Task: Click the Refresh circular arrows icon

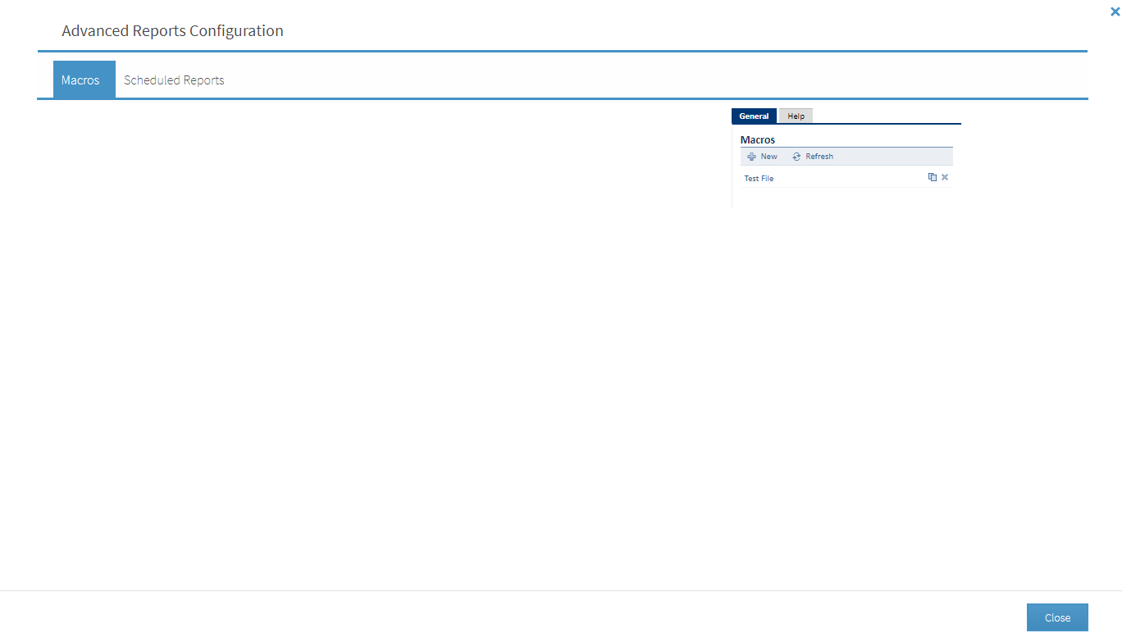Action: [796, 157]
